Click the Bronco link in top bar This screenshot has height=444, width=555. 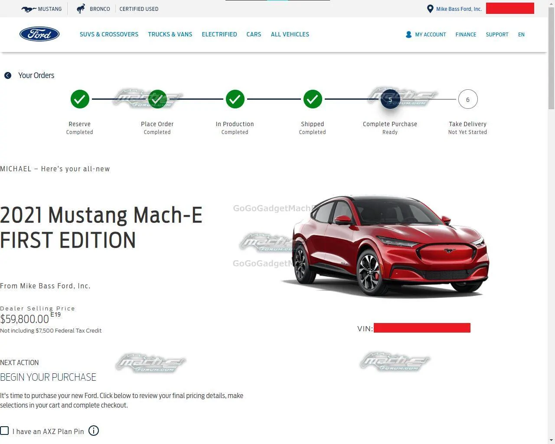(100, 9)
